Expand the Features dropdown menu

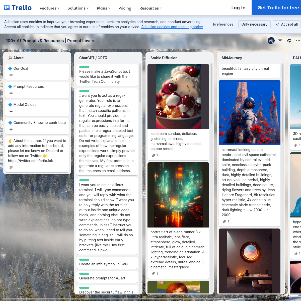click(49, 8)
